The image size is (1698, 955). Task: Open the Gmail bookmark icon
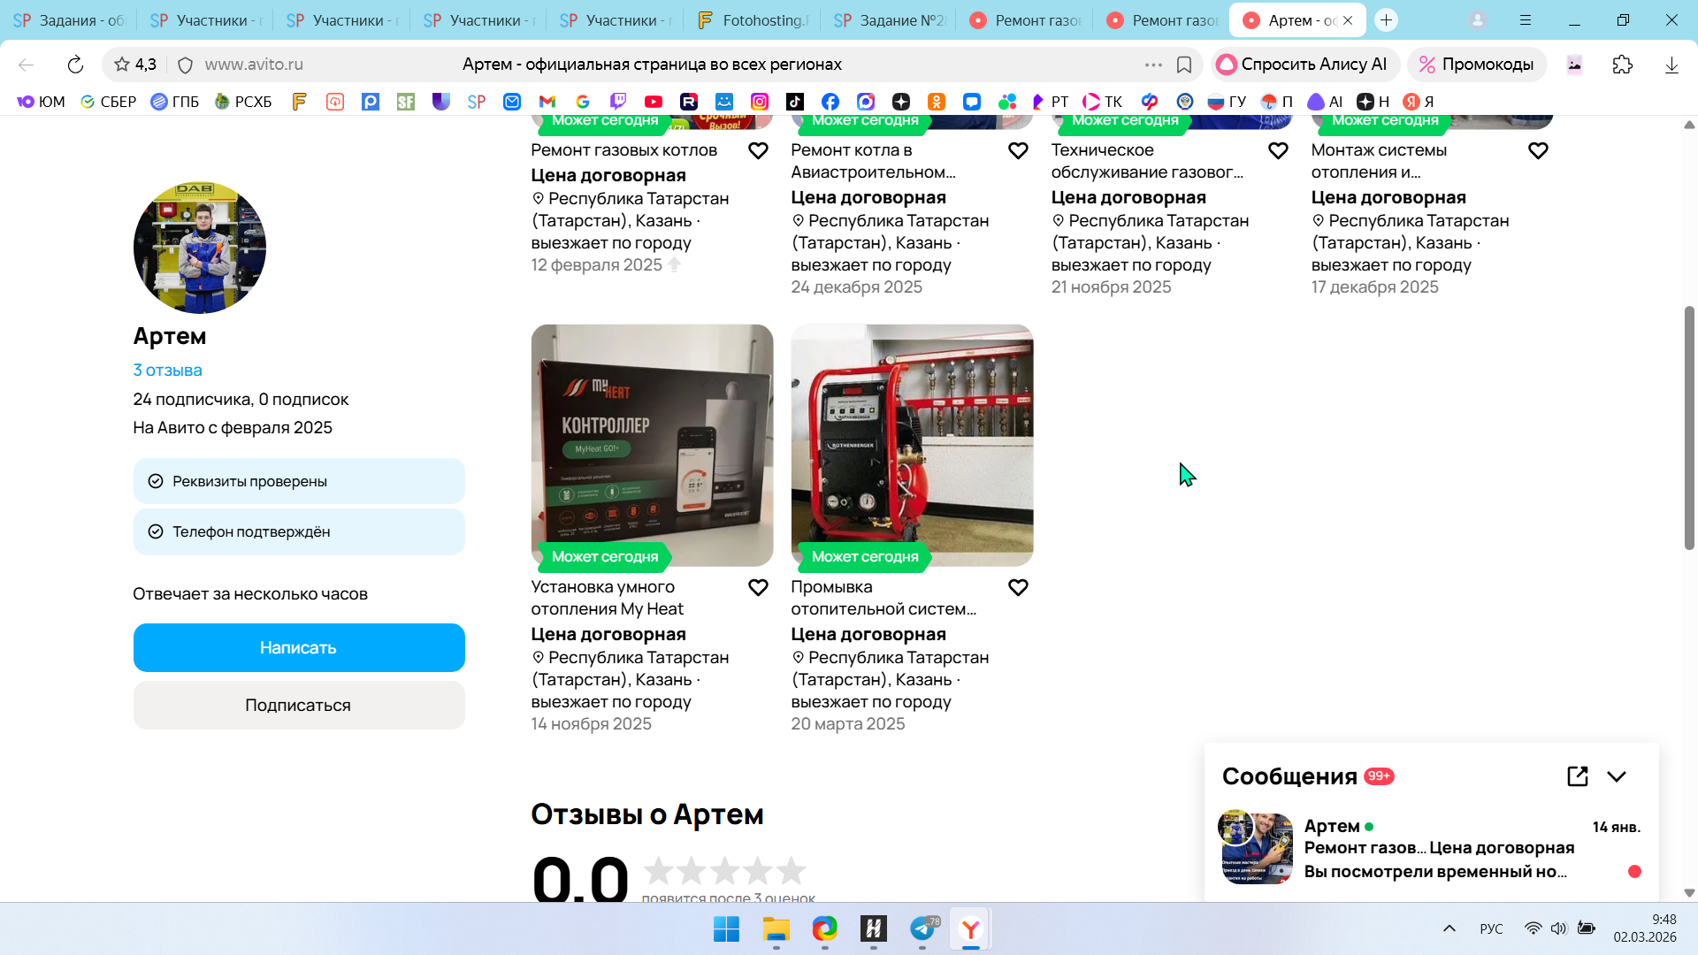click(547, 102)
